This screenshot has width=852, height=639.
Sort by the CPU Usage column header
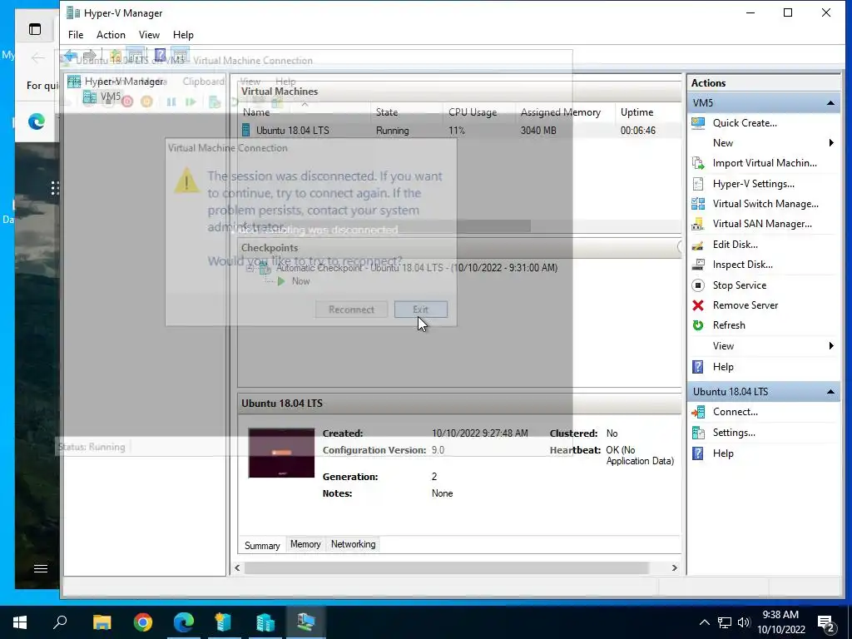[x=479, y=112]
